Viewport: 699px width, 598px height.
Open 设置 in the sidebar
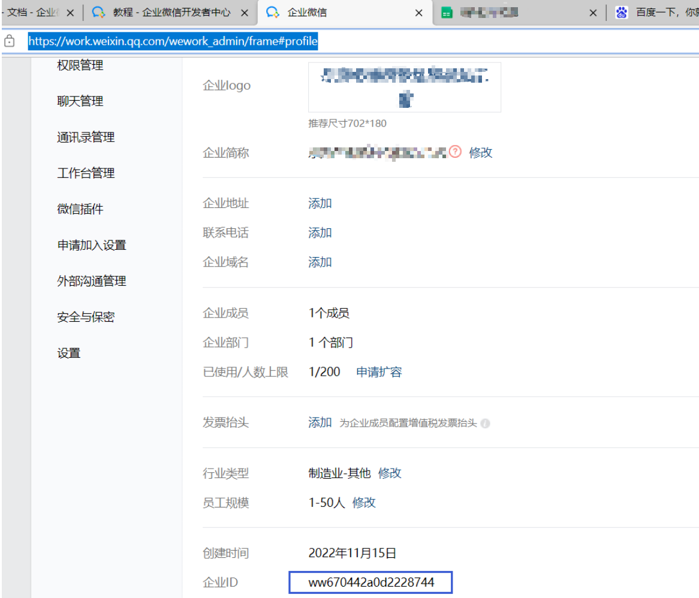(69, 354)
